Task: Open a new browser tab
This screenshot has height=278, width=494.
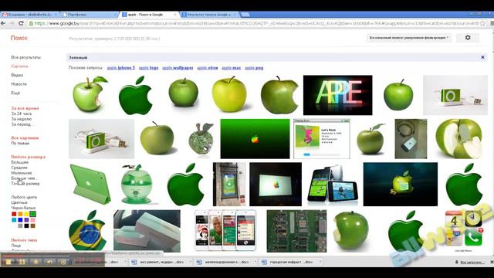Action: [245, 15]
